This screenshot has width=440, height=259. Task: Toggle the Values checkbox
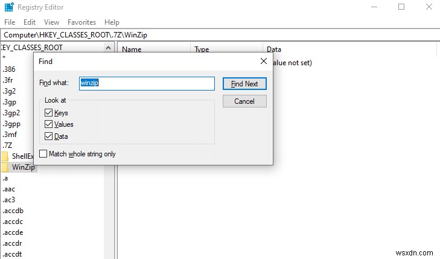48,124
